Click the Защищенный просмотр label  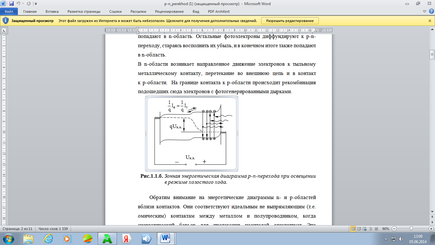32,21
